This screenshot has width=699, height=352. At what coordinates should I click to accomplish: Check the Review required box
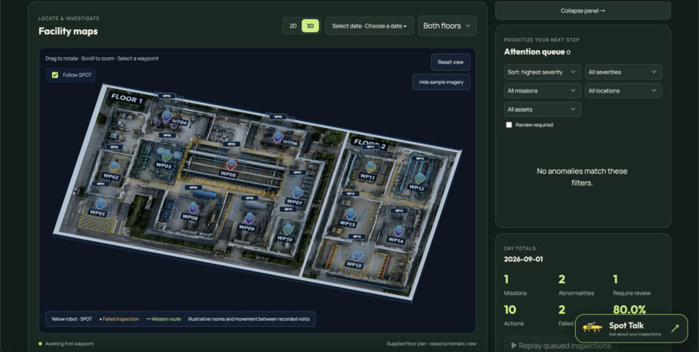click(509, 125)
